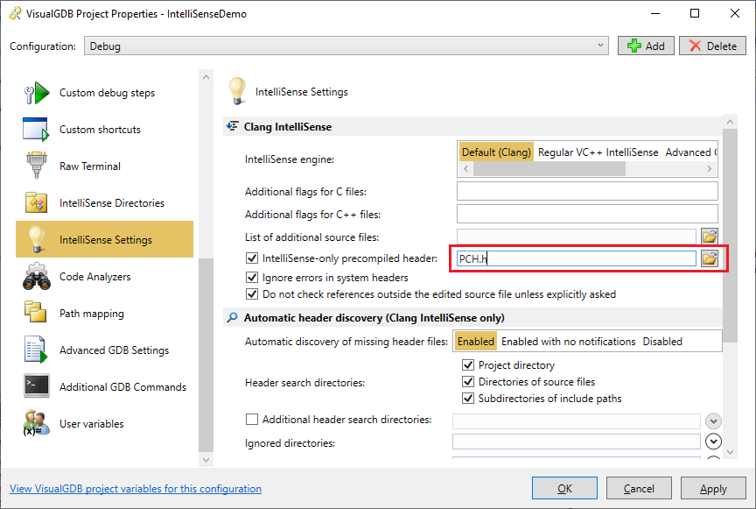Image resolution: width=756 pixels, height=509 pixels.
Task: Open Raw Terminal page
Action: 105,166
